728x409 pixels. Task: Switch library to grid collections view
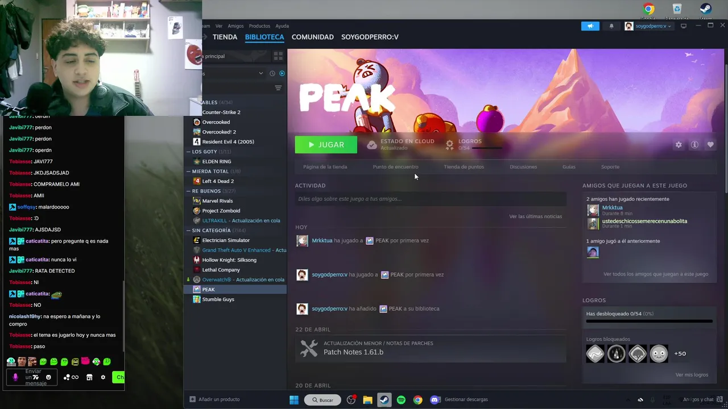pyautogui.click(x=278, y=56)
